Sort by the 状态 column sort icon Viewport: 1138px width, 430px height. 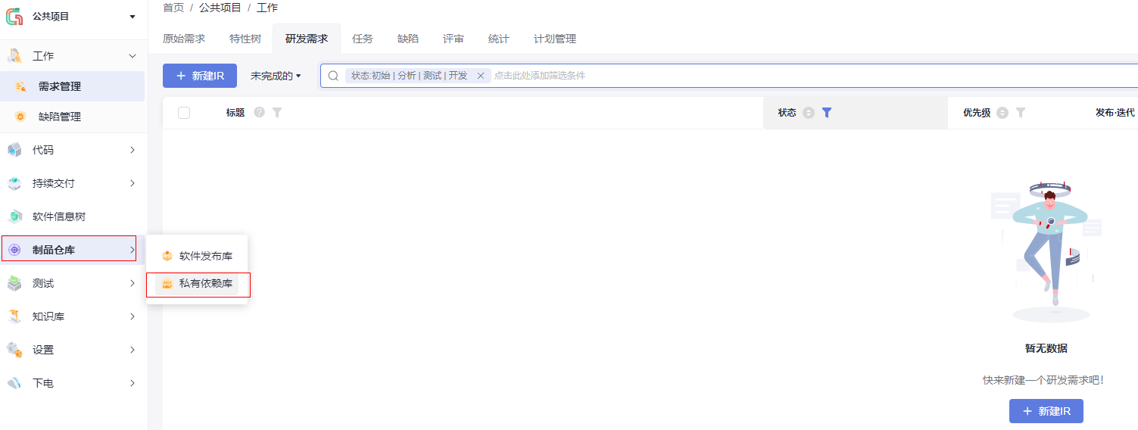[x=809, y=113]
